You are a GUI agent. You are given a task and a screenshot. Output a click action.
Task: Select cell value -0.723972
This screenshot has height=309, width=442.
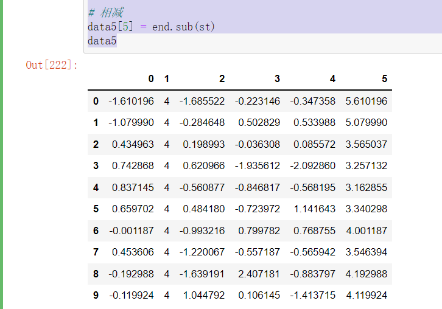coord(258,209)
